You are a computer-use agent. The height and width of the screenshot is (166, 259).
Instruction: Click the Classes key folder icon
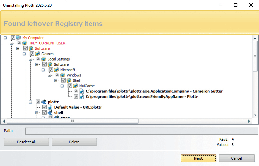pos(37,54)
